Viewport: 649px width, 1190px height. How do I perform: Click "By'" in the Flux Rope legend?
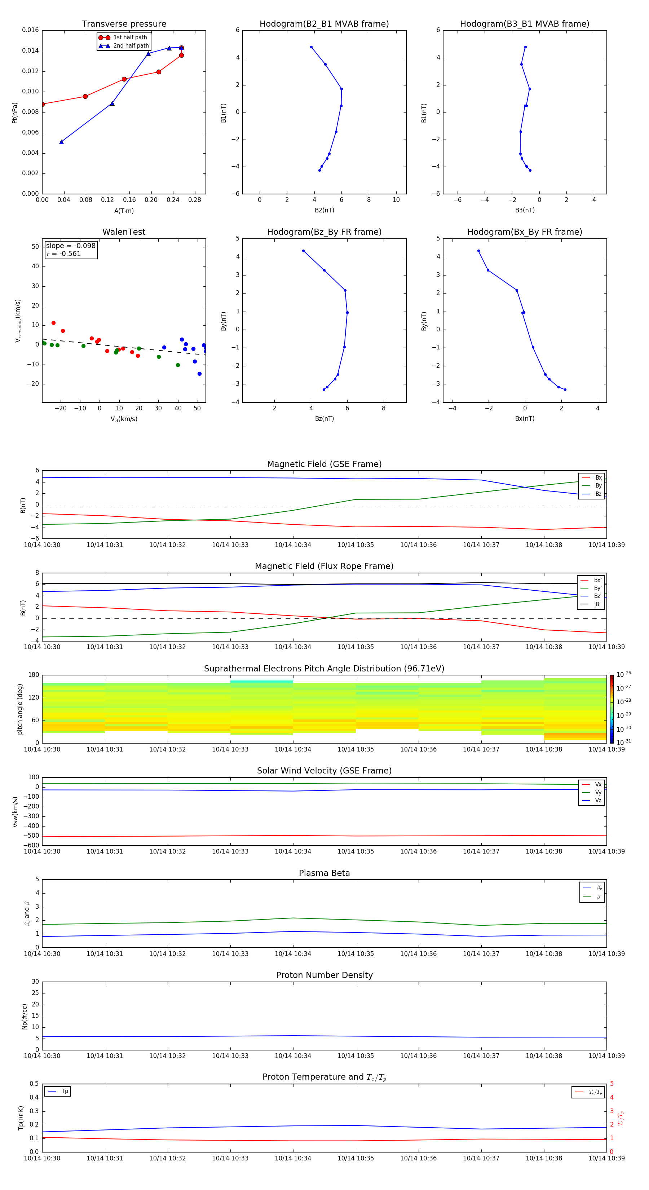598,589
